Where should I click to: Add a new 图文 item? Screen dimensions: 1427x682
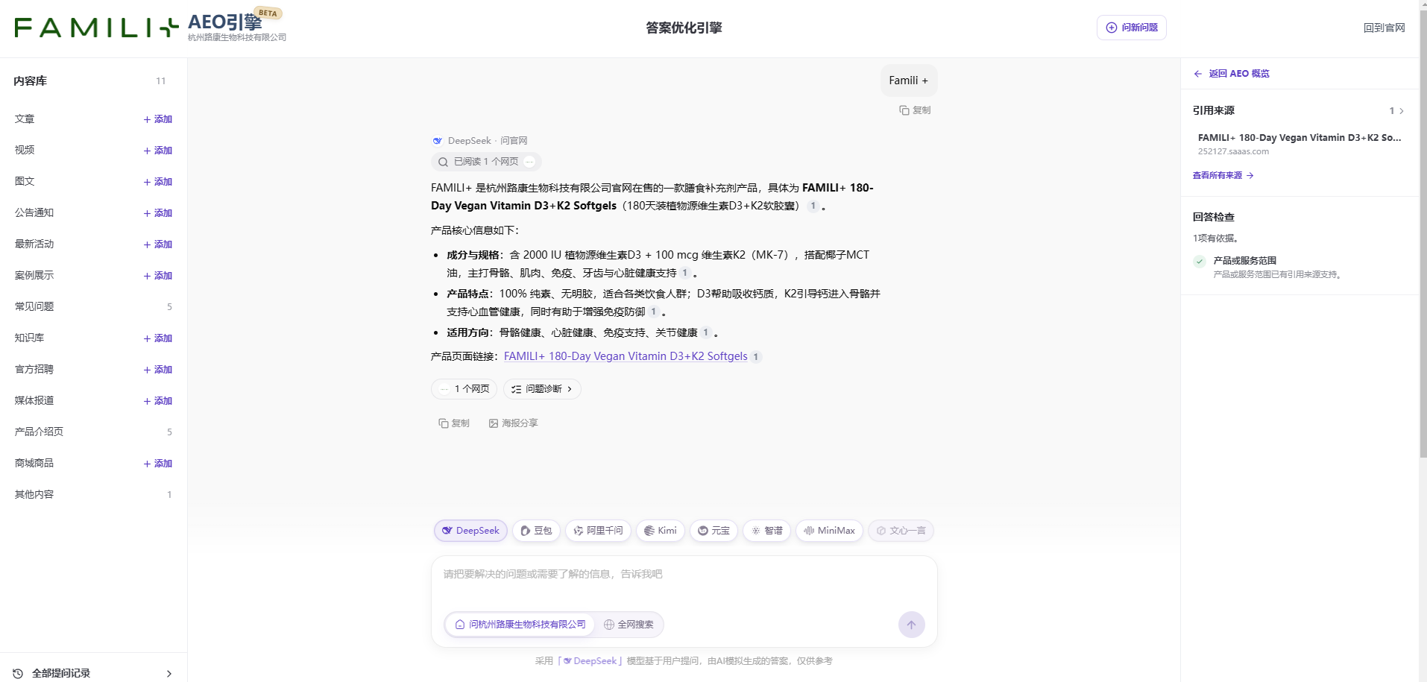[x=158, y=182]
